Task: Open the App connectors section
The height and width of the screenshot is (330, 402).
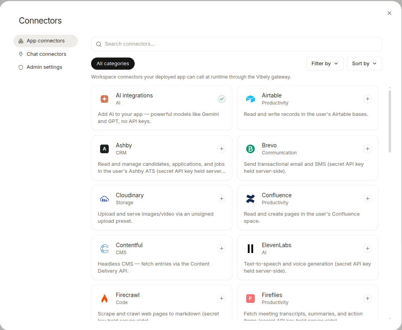Action: 46,41
